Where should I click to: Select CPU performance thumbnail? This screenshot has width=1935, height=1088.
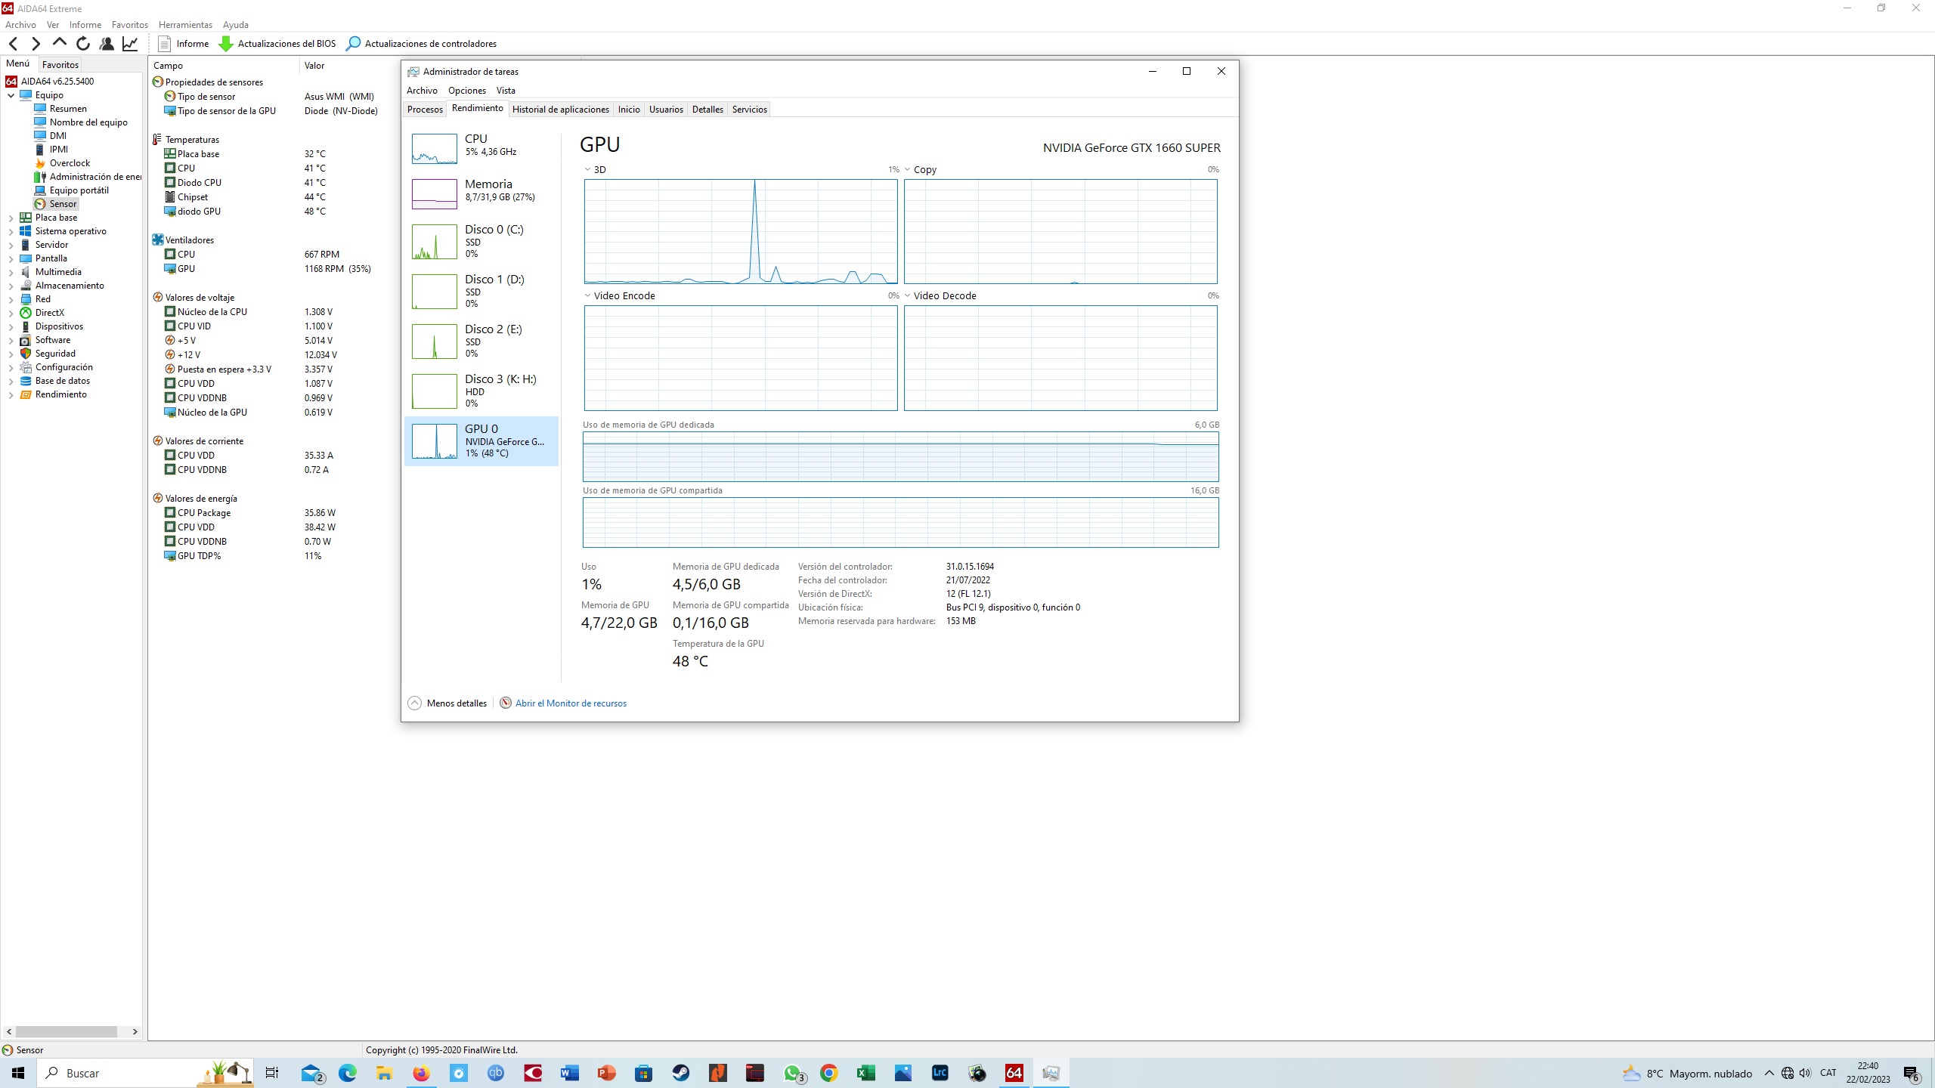pos(481,147)
